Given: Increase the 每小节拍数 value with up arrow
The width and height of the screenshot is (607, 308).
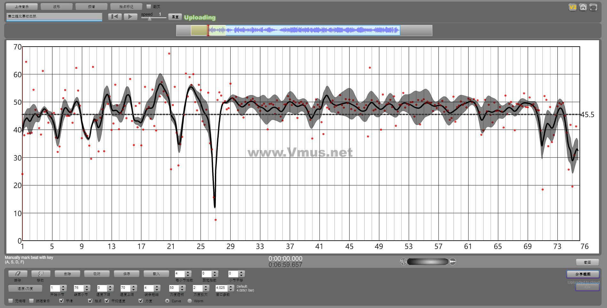Looking at the screenshot, I should 188,272.
